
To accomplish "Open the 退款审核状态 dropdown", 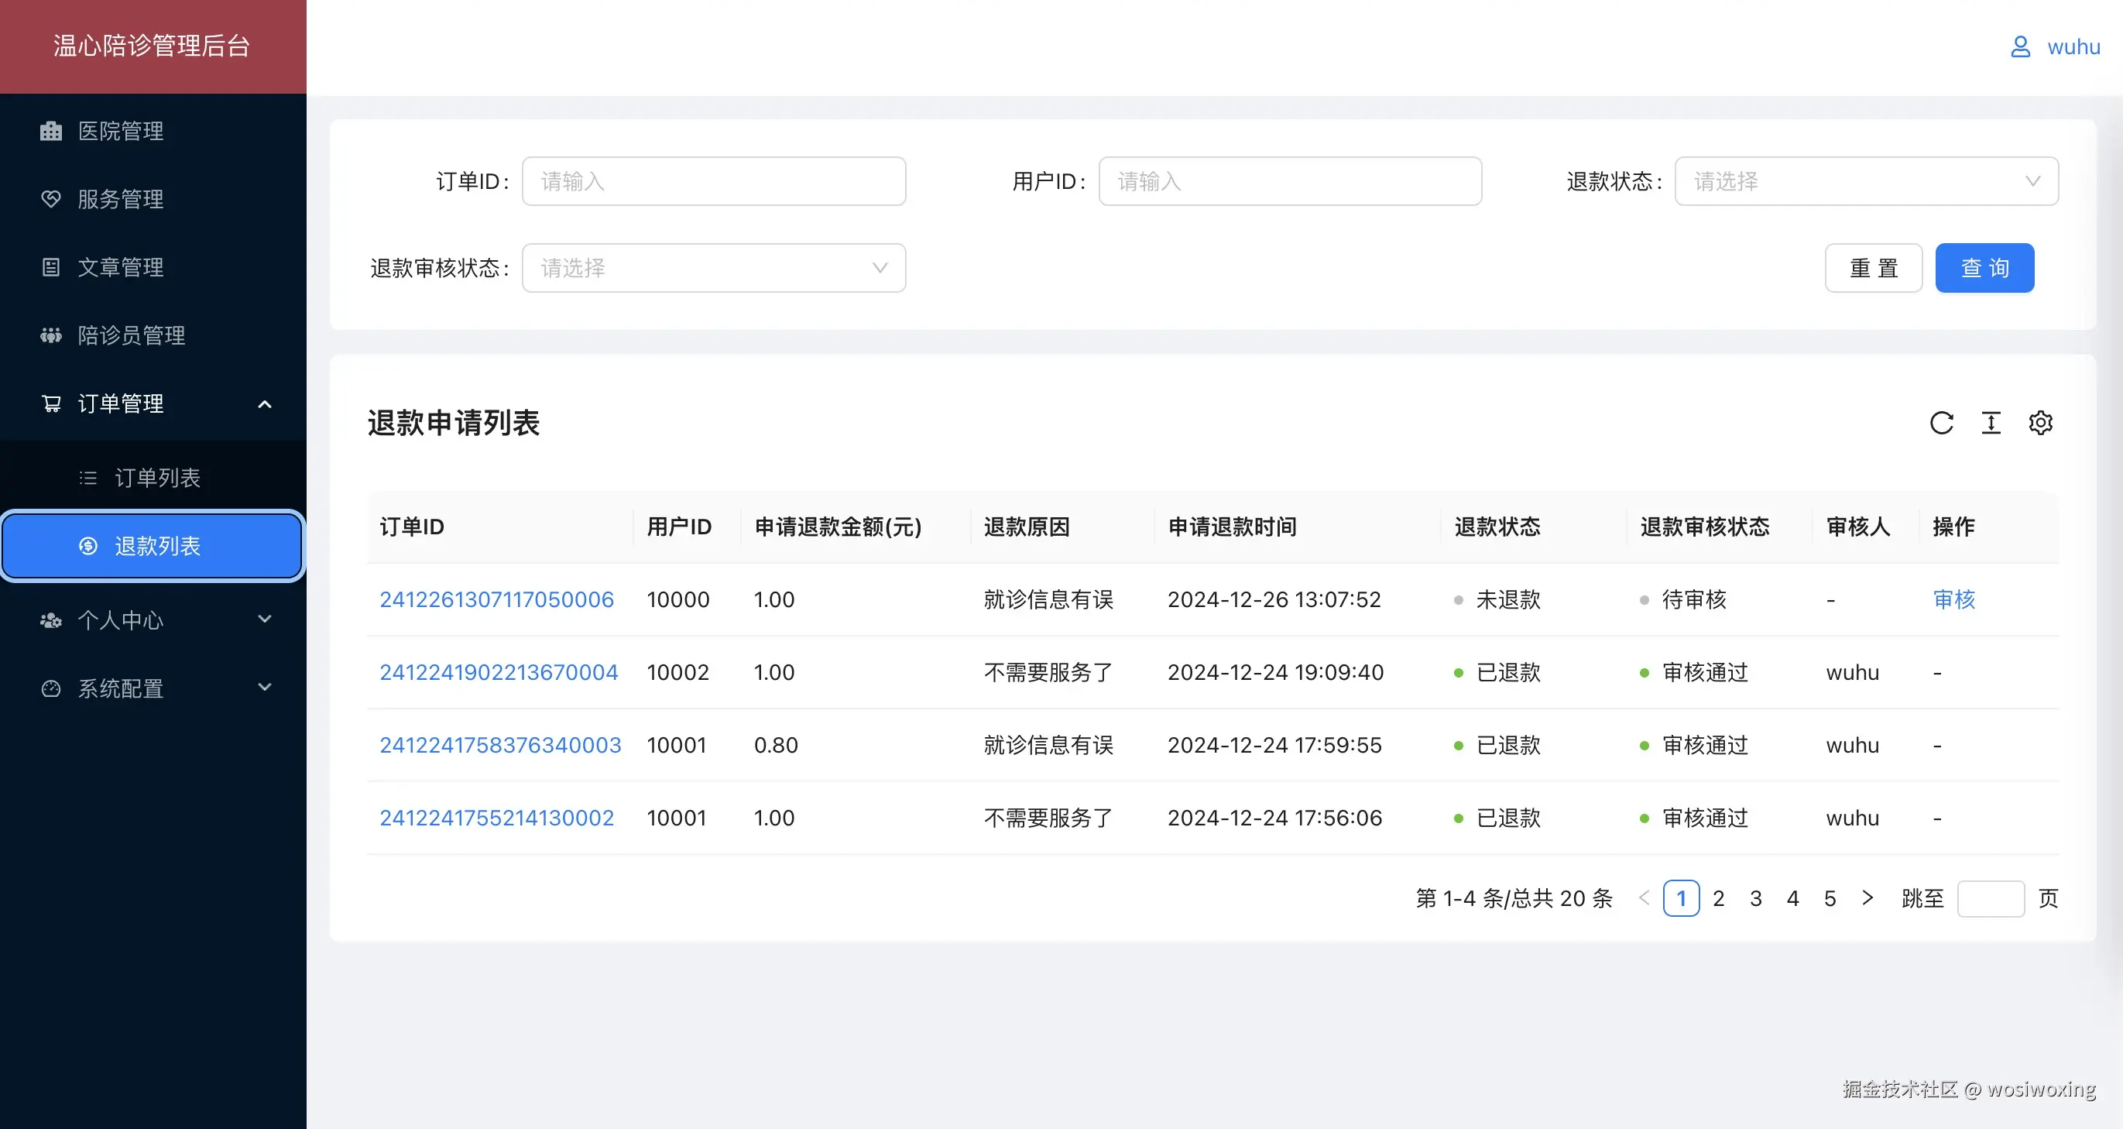I will click(x=714, y=268).
